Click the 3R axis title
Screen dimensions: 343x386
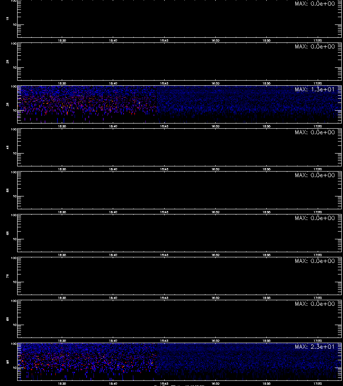tap(8, 104)
